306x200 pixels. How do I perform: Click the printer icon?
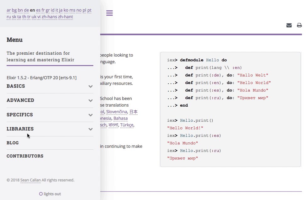tap(299, 25)
